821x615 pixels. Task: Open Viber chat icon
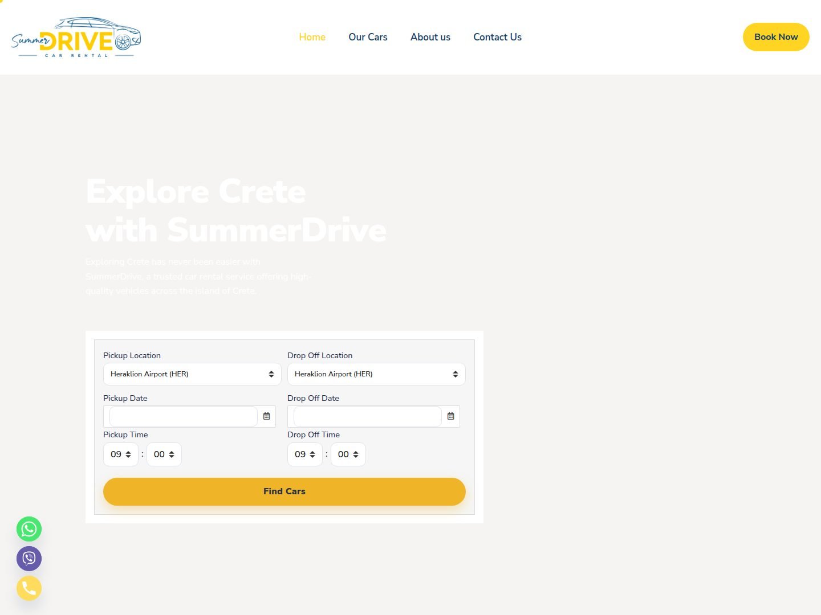coord(29,559)
